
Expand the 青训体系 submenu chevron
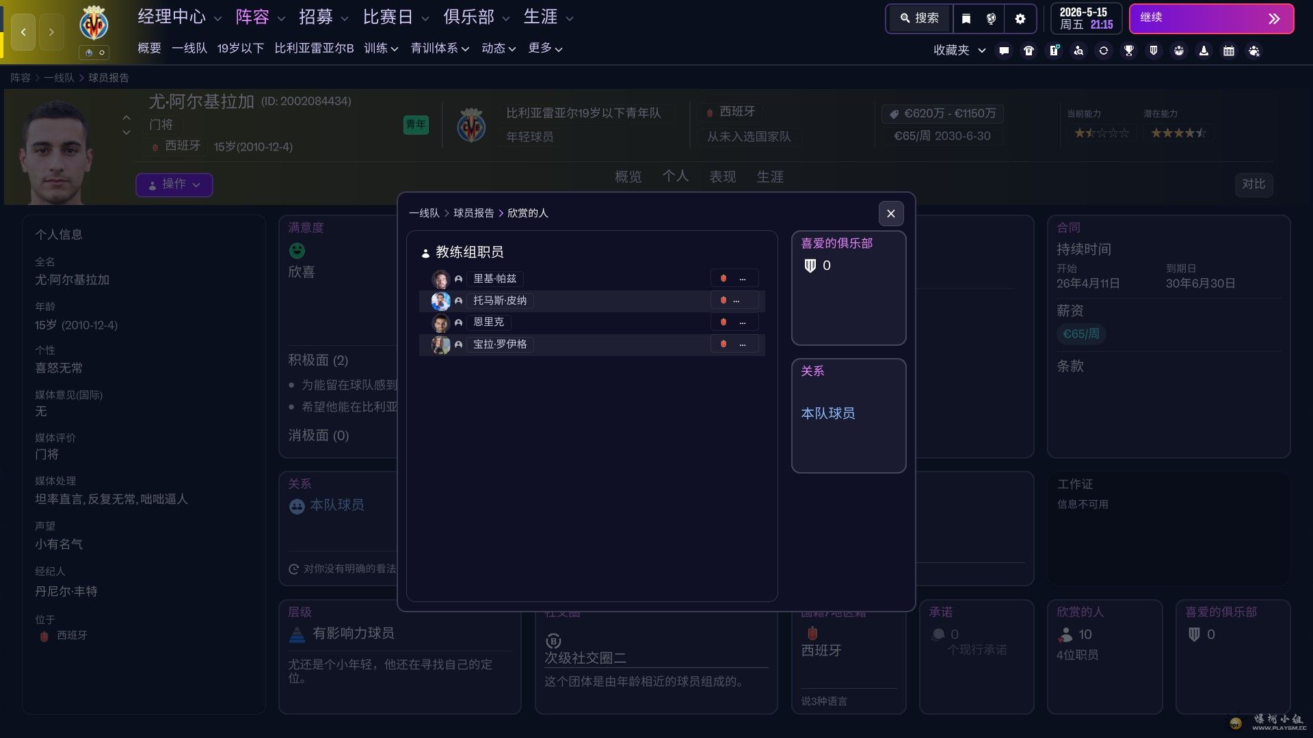click(x=465, y=49)
